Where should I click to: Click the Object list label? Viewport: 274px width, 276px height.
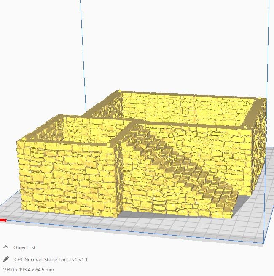pos(24,247)
